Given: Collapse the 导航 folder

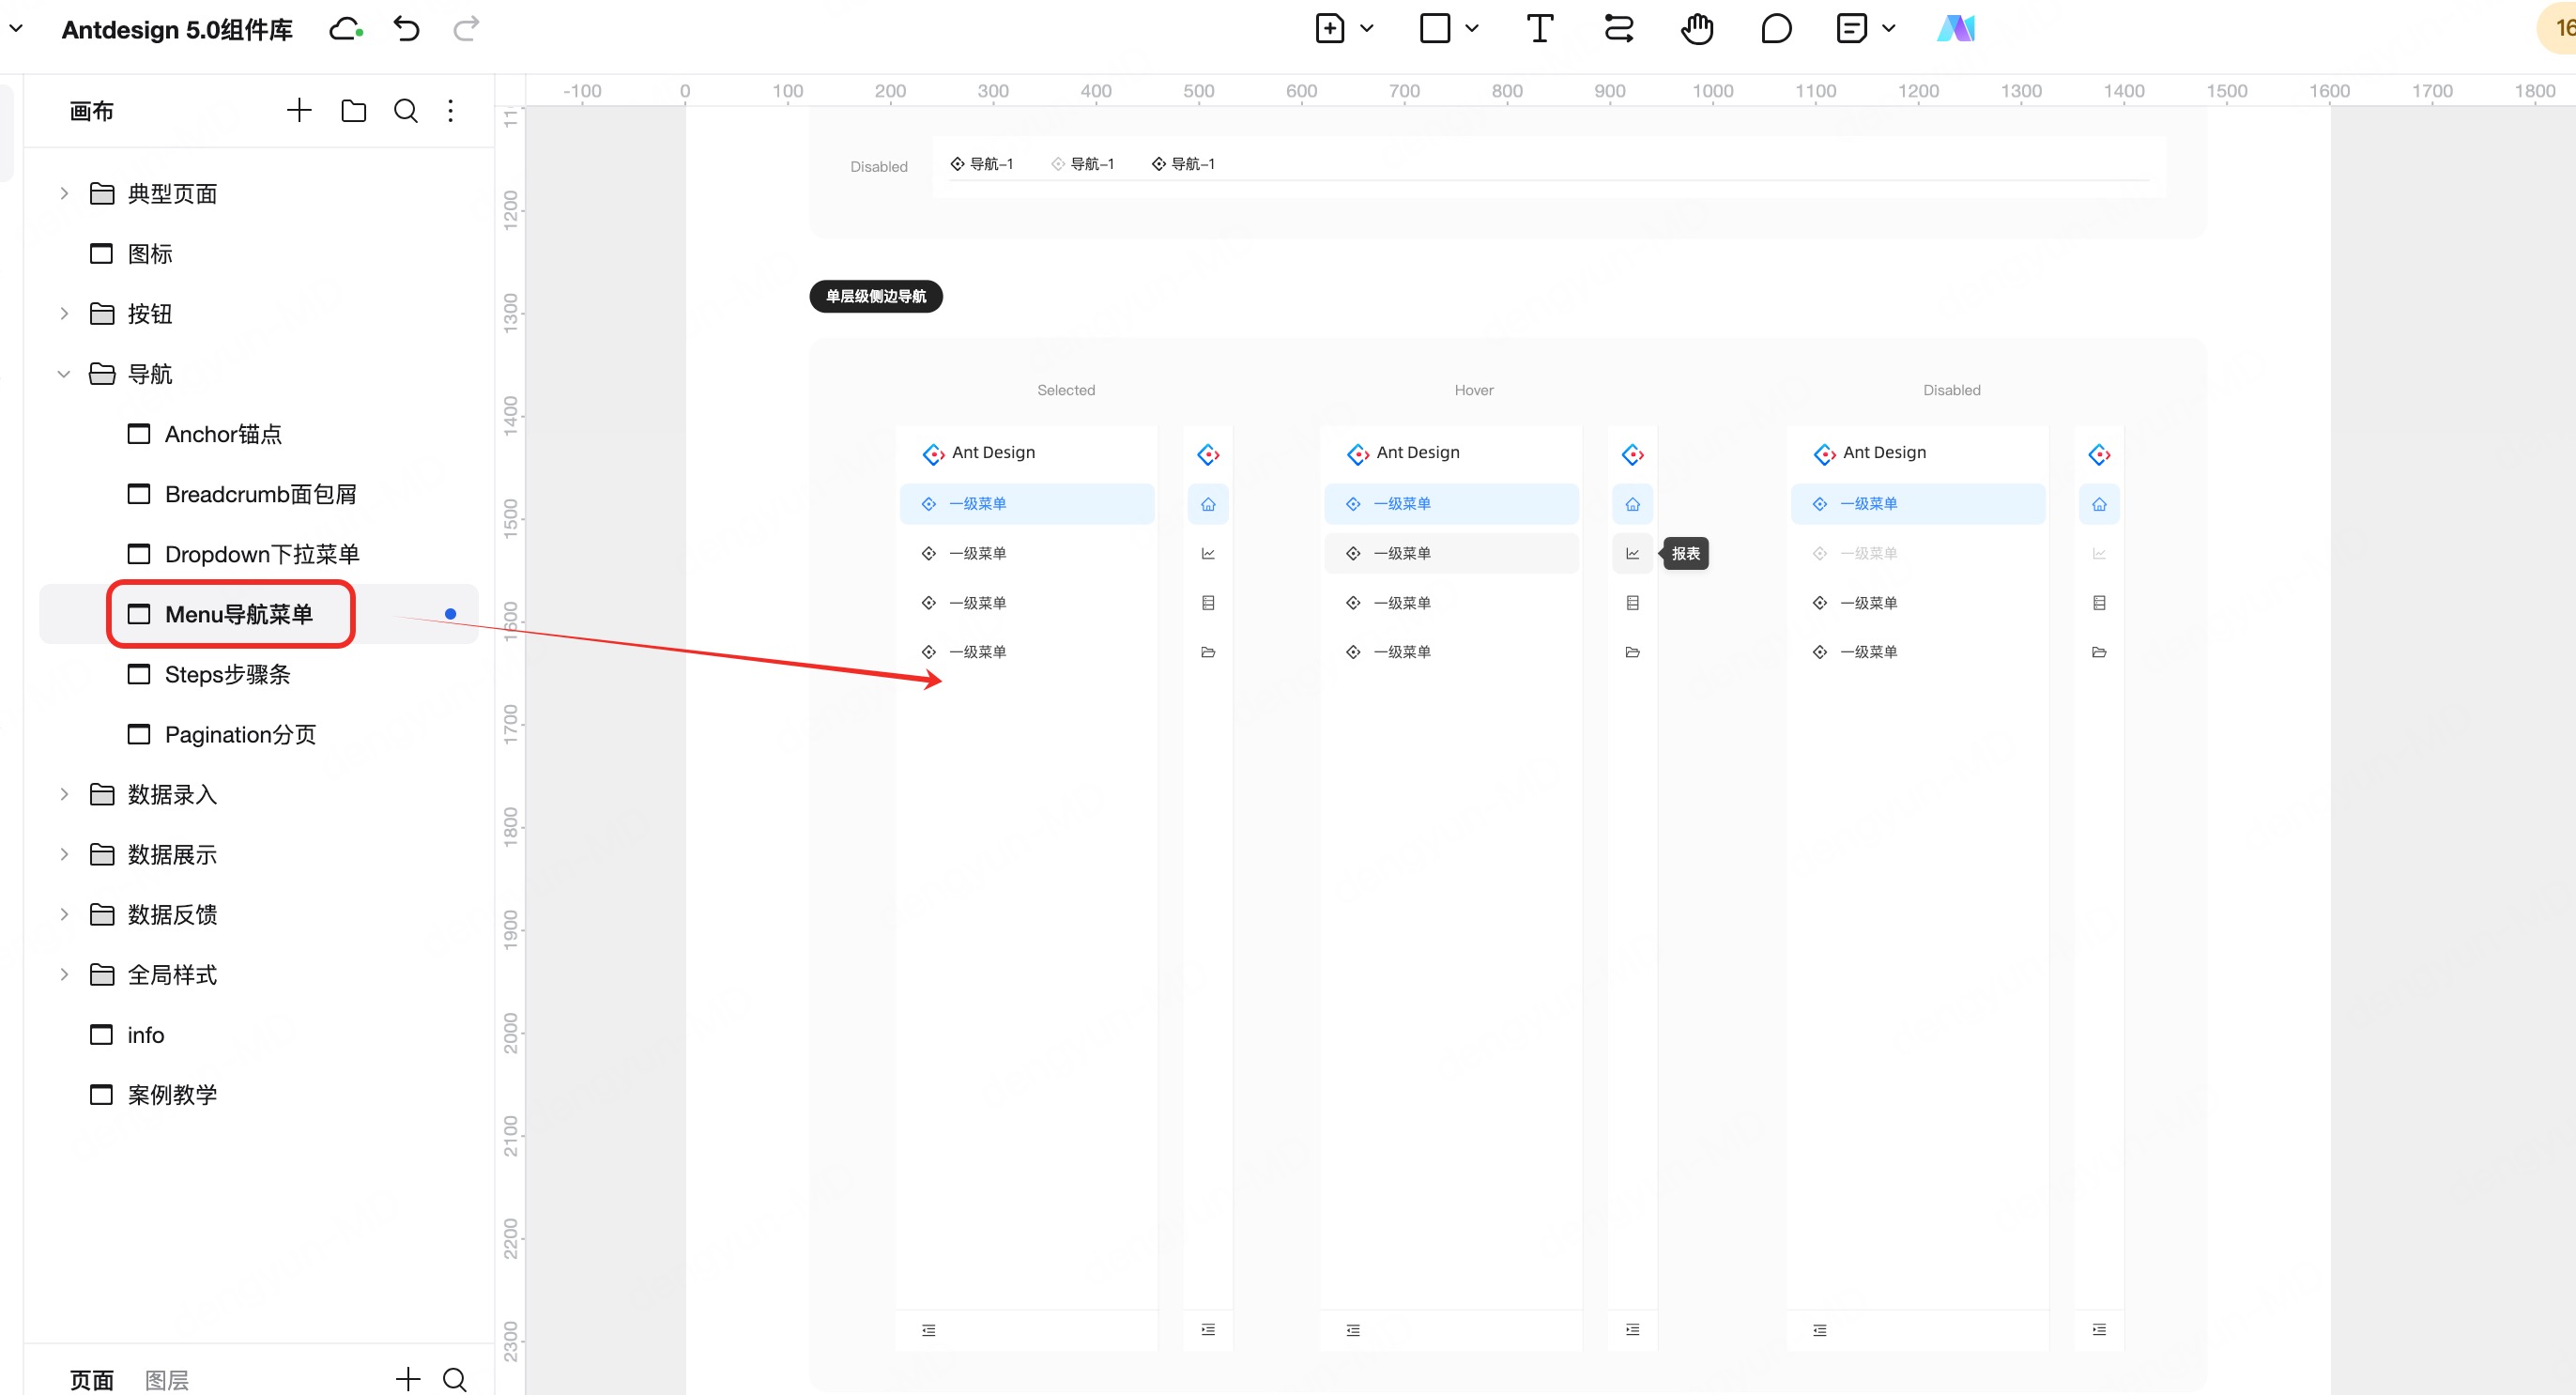Looking at the screenshot, I should 64,373.
